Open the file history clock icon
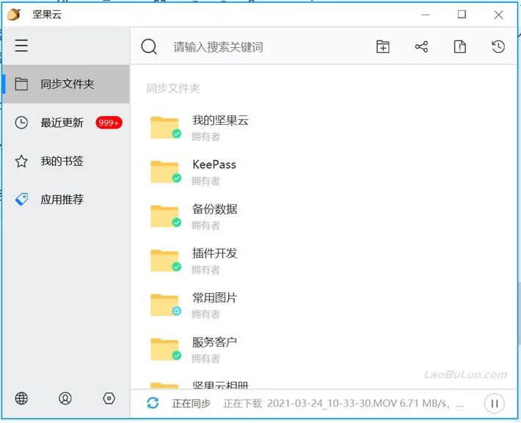521x423 pixels. (498, 46)
